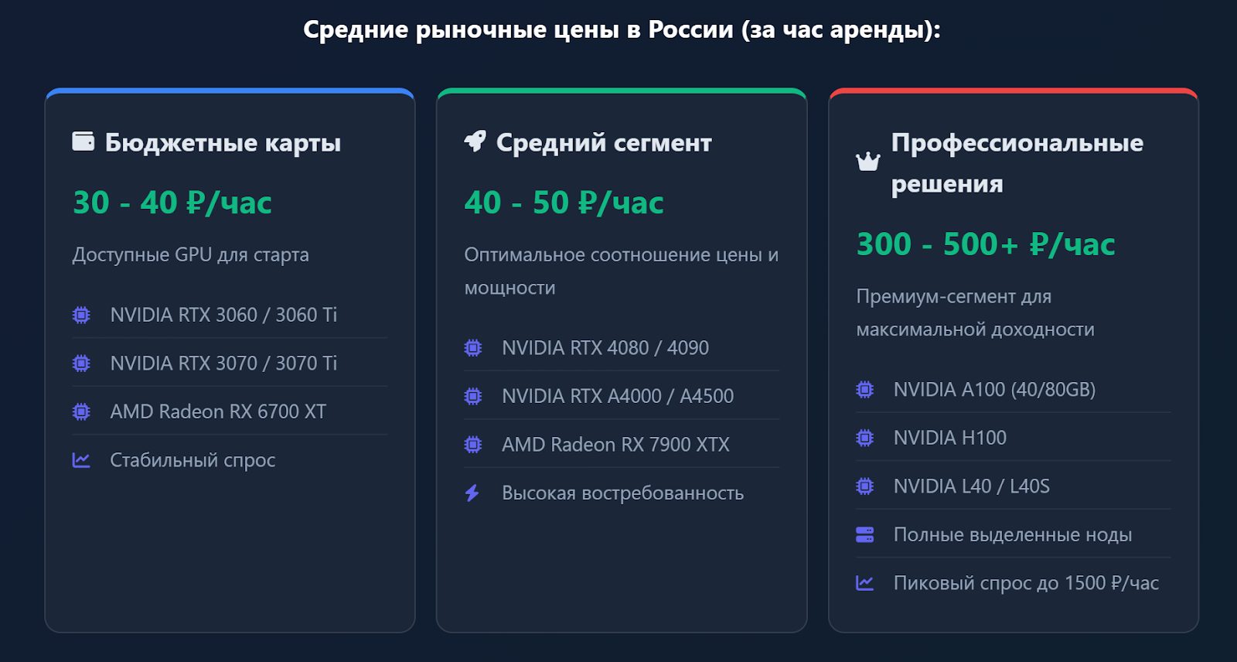This screenshot has height=662, width=1237.
Task: Click the chip icon beside AMD Radeon RX 7900 XTX
Action: click(472, 445)
